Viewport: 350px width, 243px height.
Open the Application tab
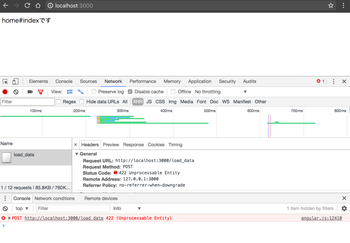[200, 81]
